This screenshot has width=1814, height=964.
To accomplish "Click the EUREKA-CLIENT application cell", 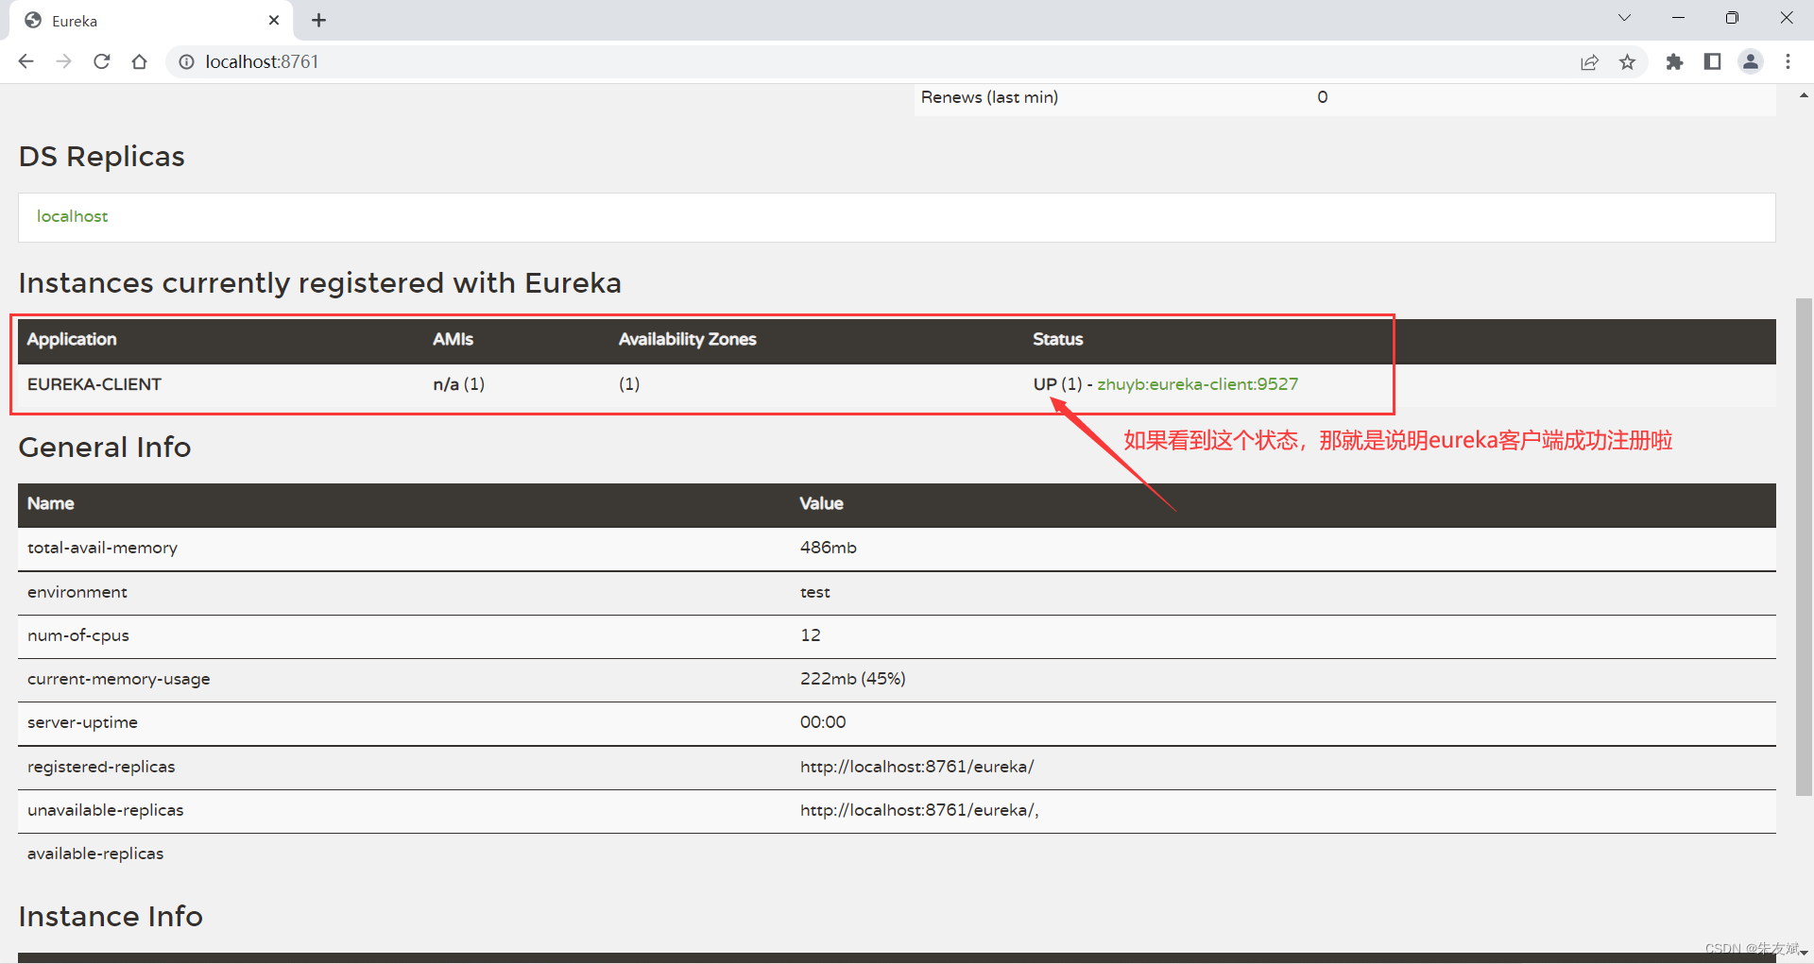I will pyautogui.click(x=94, y=384).
